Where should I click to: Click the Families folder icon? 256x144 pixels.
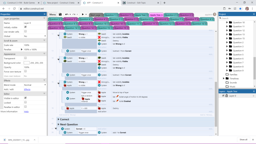[227, 75]
